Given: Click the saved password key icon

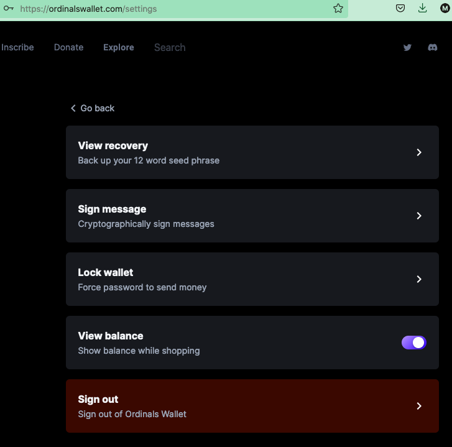Looking at the screenshot, I should [9, 8].
